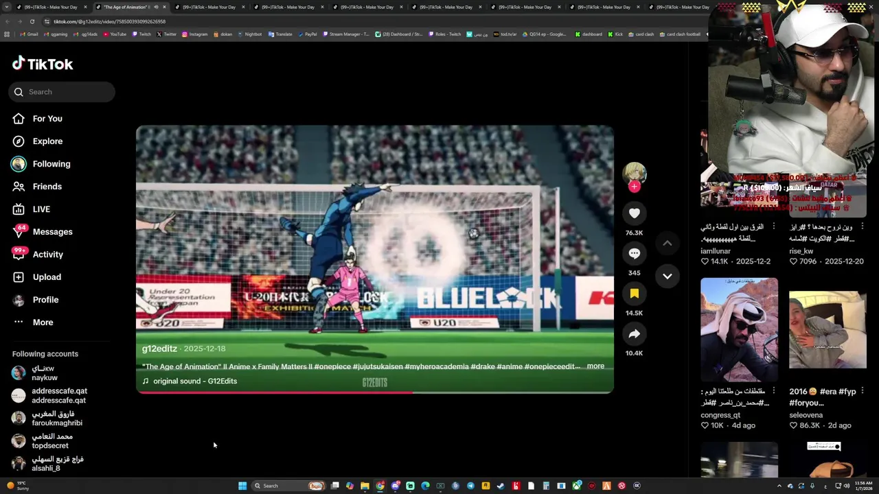The width and height of the screenshot is (879, 494).
Task: Open the For You home icon
Action: 19,119
